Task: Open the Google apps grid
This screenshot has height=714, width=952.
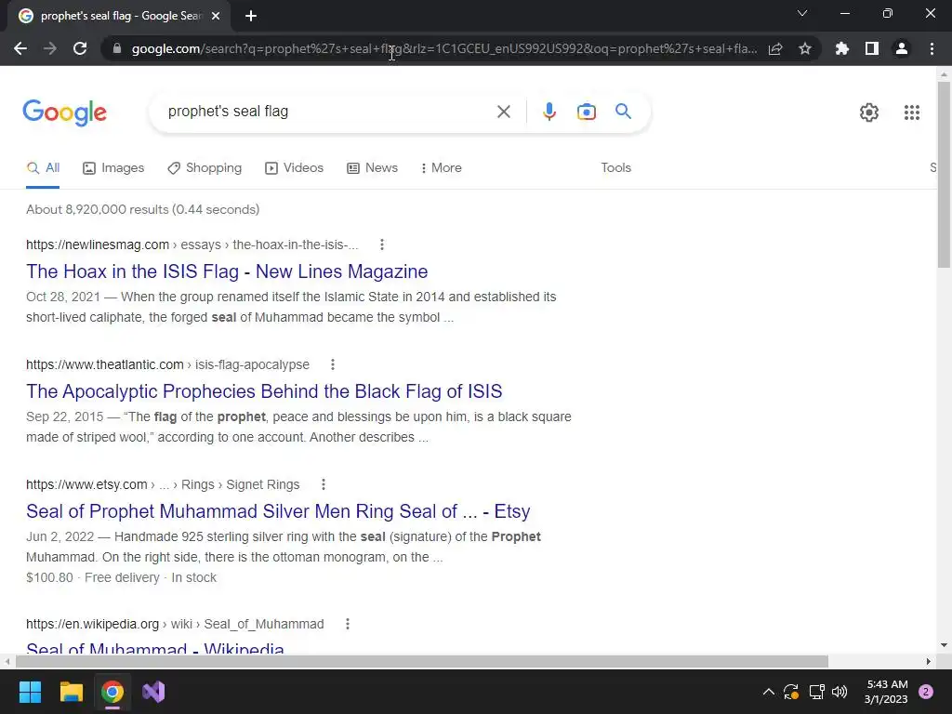Action: tap(912, 112)
